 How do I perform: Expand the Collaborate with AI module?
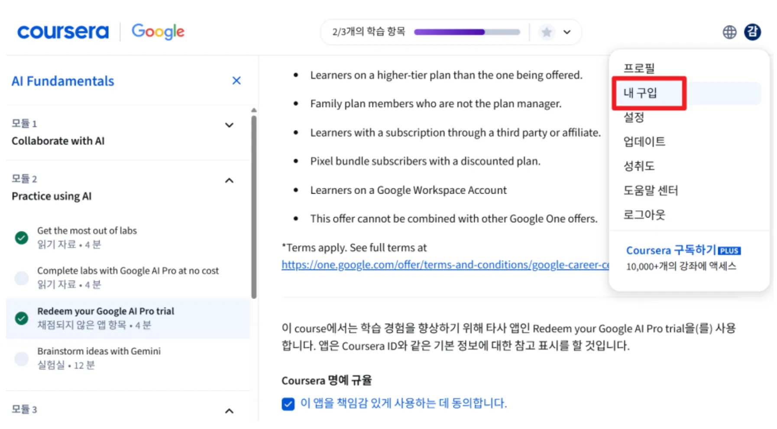[x=229, y=125]
